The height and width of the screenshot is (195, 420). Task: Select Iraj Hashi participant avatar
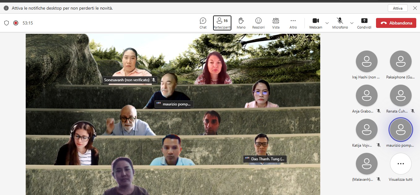(367, 61)
